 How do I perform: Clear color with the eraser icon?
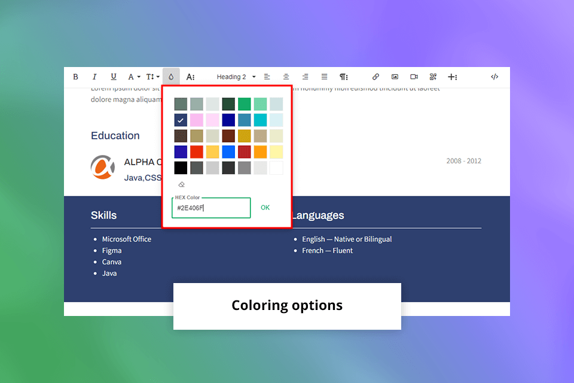click(181, 184)
